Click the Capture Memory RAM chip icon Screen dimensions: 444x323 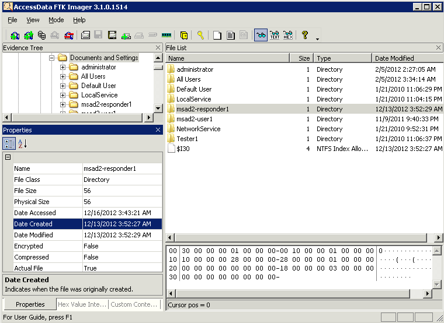click(166, 36)
